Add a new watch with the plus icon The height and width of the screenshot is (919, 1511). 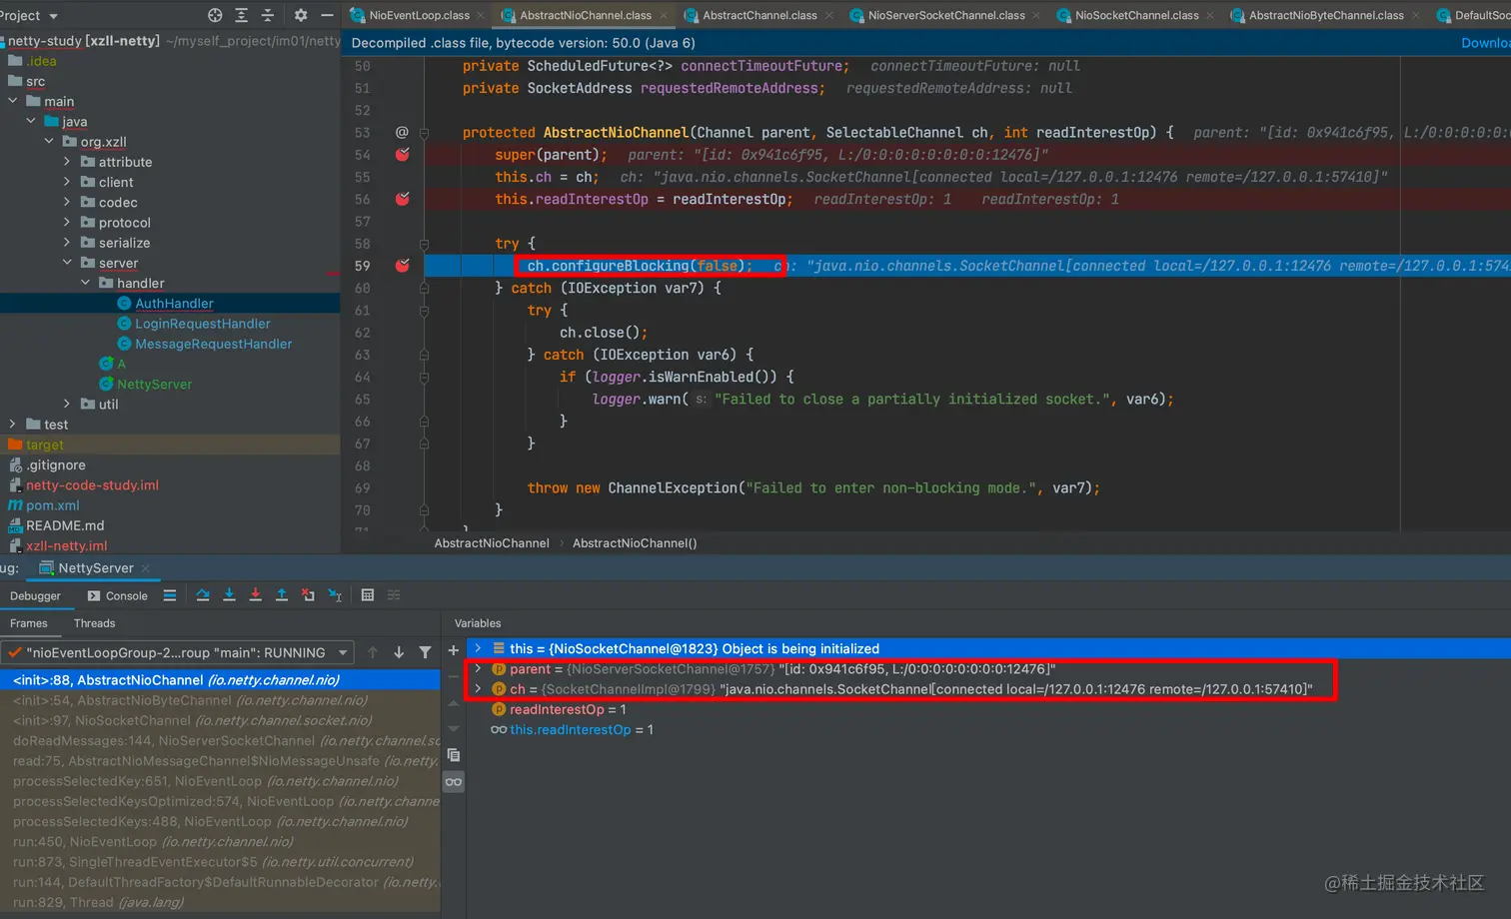453,649
